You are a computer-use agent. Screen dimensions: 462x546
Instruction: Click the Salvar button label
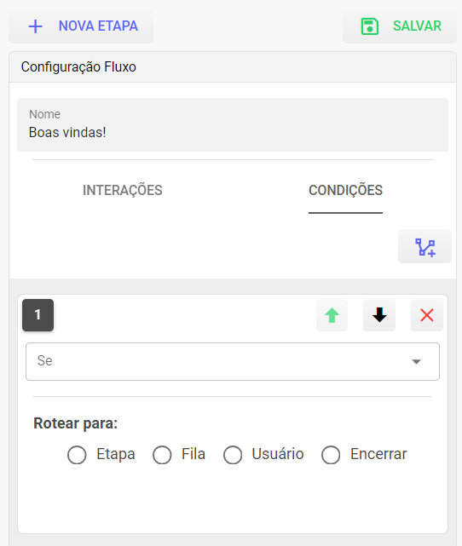(417, 26)
